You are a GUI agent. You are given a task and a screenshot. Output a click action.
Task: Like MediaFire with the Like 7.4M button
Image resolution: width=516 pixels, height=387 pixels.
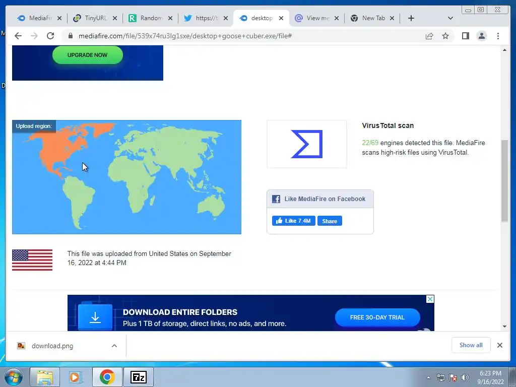[x=294, y=221]
